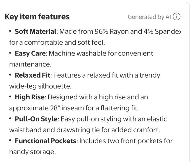The width and height of the screenshot is (191, 162).
Task: Select the Soft Material bold label
Action: pos(35,31)
